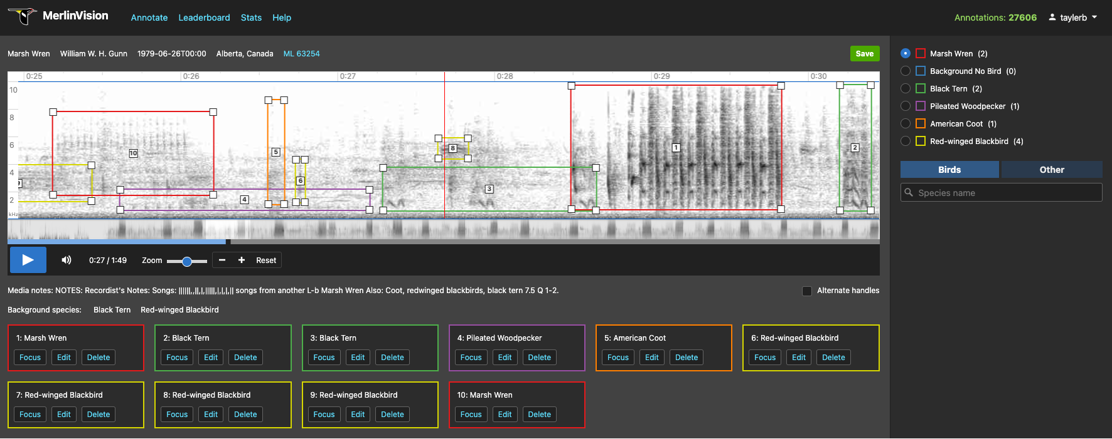Select the Black Tern radio button
Screen dimensions: 1112x439
coord(906,88)
